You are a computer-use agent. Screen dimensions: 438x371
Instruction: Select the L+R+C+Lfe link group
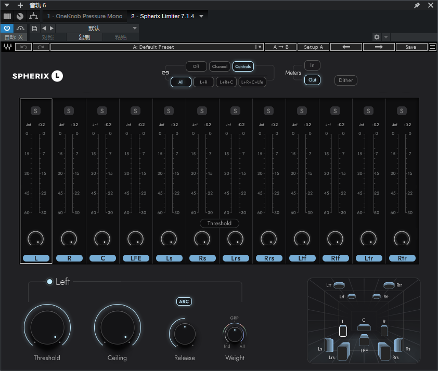[252, 82]
